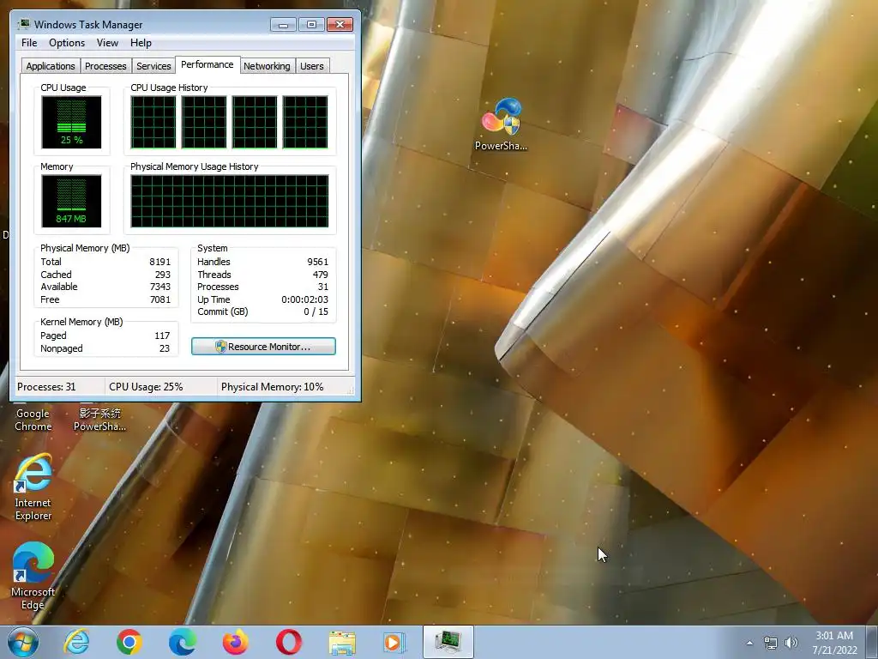The image size is (878, 659).
Task: Click the first CPU Usage History graph
Action: [x=153, y=122]
